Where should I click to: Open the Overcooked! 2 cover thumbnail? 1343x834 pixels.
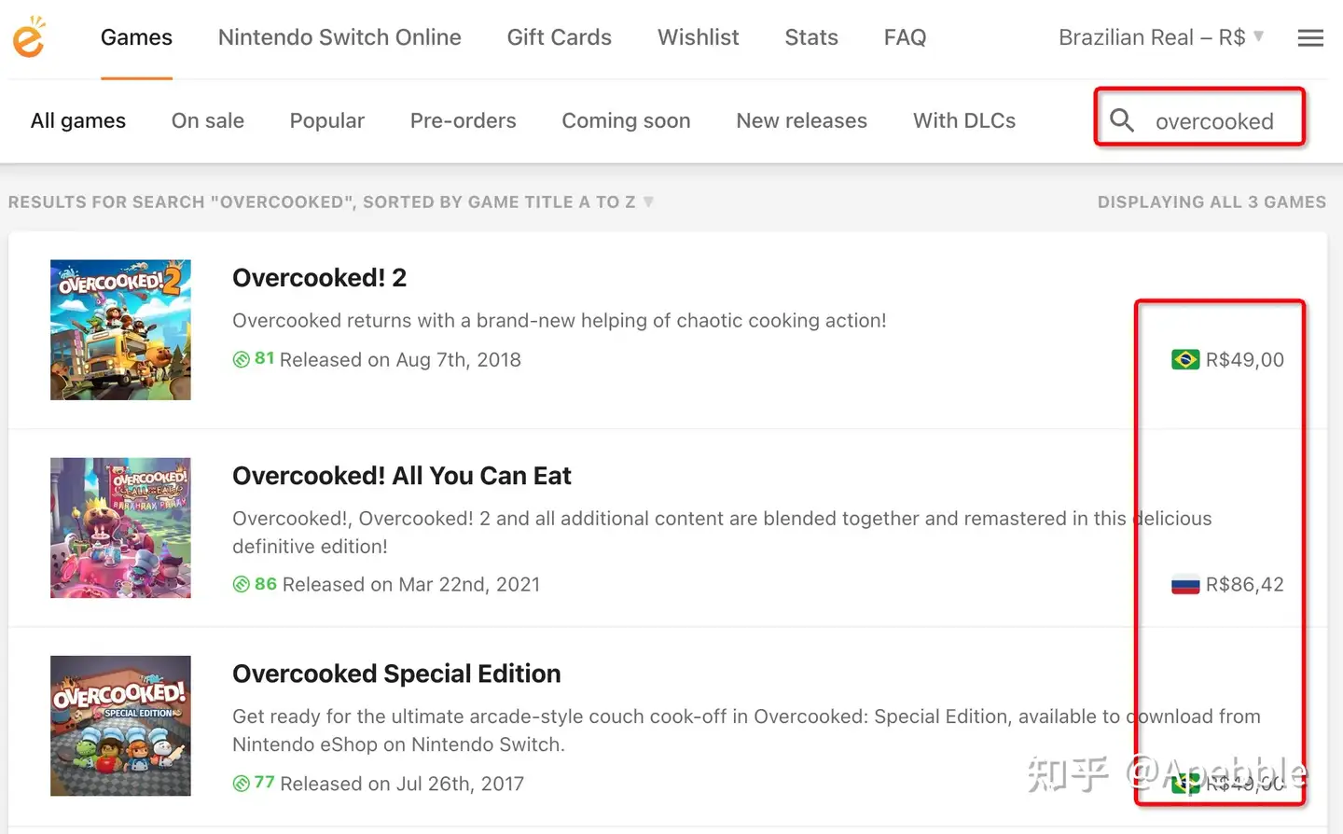coord(120,330)
